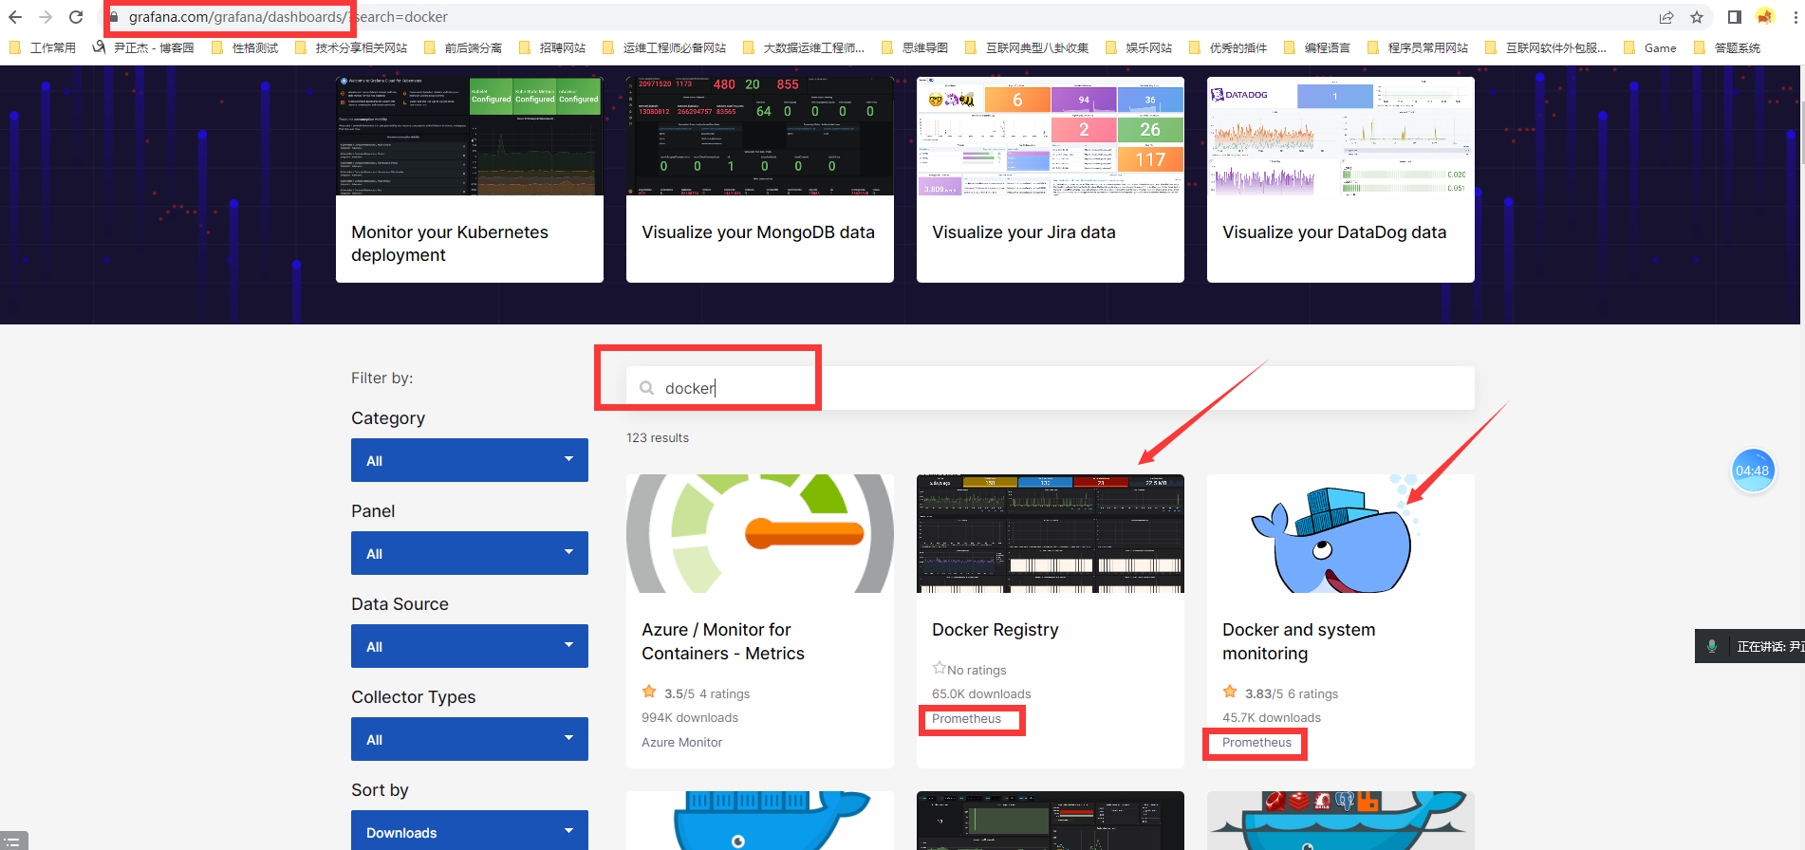Click the MongoDB dashboard preview thumbnail
This screenshot has width=1805, height=850.
tap(760, 136)
